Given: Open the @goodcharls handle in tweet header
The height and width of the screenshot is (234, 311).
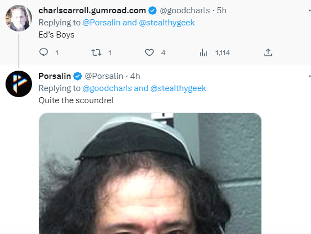Looking at the screenshot, I should (185, 10).
